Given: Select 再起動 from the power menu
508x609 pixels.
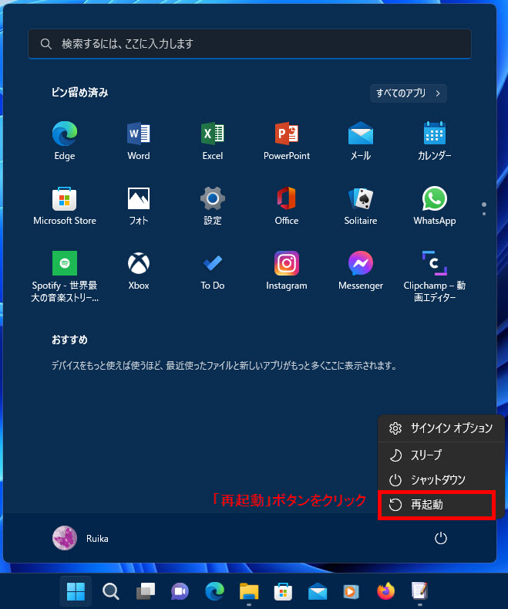Looking at the screenshot, I should [x=437, y=505].
